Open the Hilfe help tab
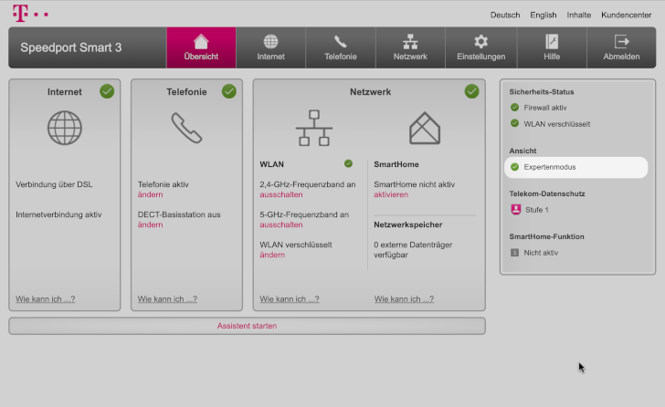 pos(552,47)
